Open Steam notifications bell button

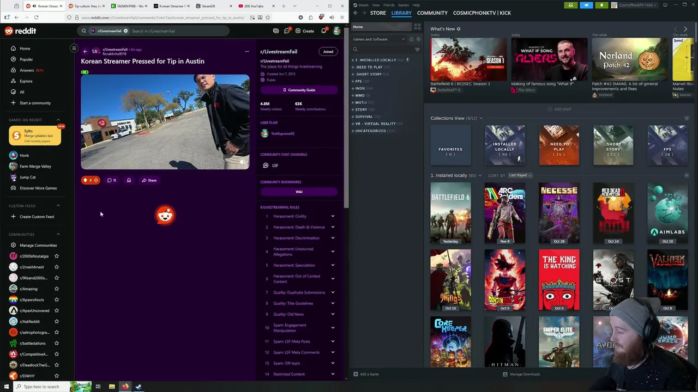click(x=601, y=5)
